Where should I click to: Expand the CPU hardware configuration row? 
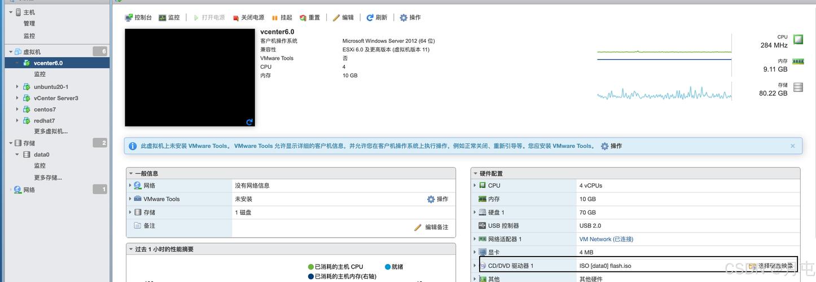(475, 186)
